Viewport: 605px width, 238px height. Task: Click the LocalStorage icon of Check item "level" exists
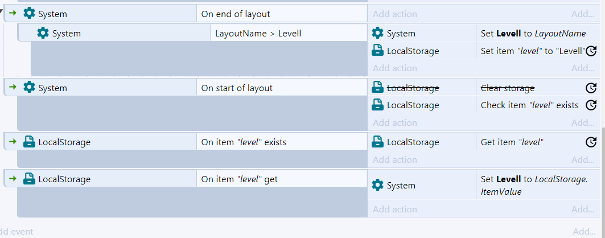point(377,105)
